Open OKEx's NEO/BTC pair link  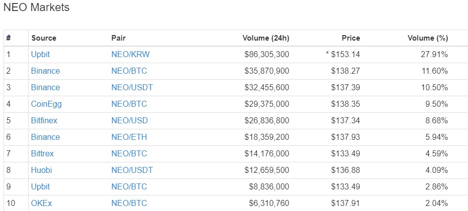pos(129,203)
